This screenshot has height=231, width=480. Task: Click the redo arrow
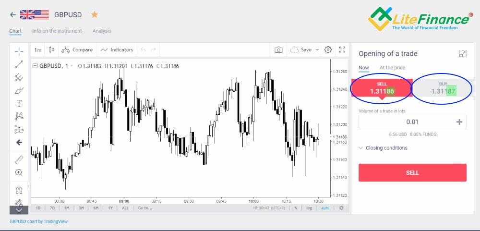point(154,49)
